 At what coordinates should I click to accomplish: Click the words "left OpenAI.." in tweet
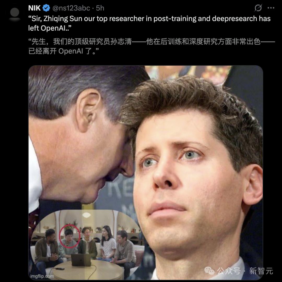pos(50,28)
